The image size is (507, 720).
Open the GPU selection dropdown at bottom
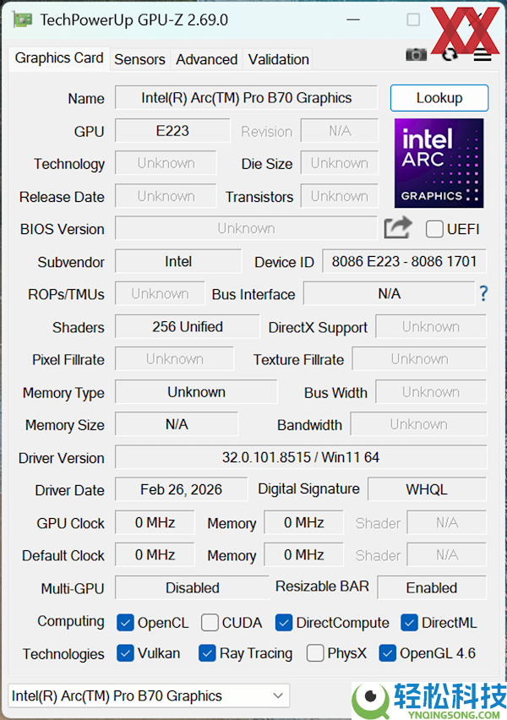[x=277, y=695]
